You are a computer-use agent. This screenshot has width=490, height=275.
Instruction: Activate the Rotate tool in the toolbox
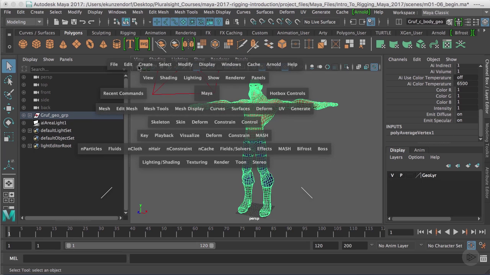pos(9,123)
